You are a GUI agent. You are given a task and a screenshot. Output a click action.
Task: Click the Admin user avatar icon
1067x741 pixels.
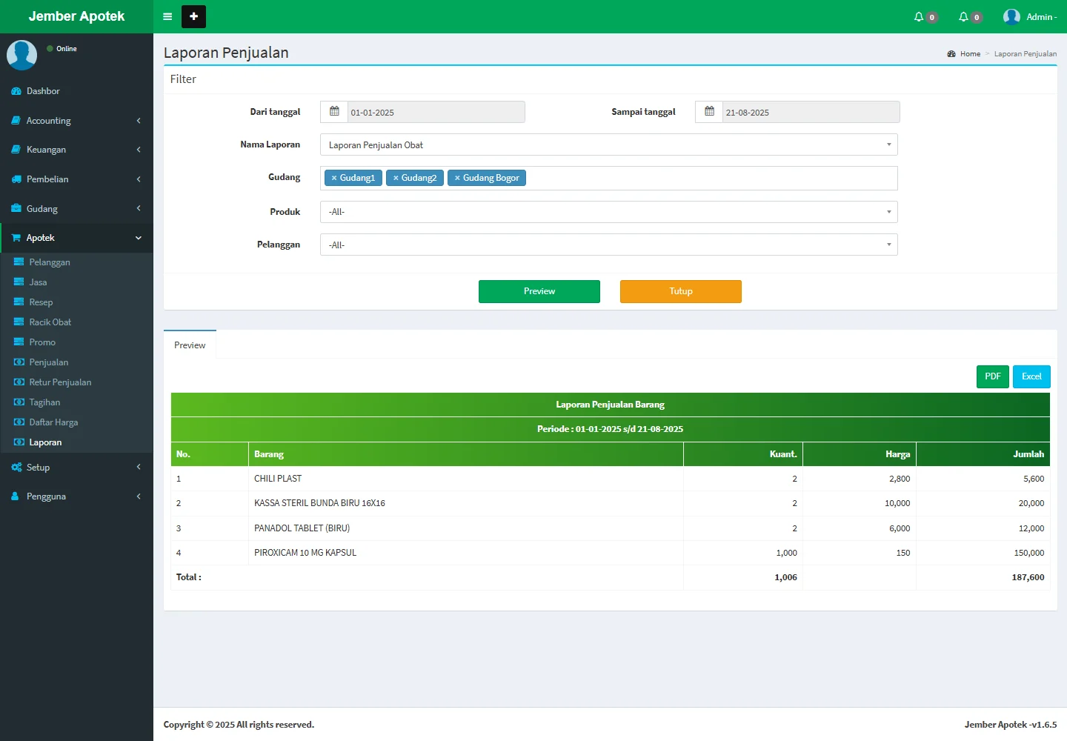click(1011, 16)
